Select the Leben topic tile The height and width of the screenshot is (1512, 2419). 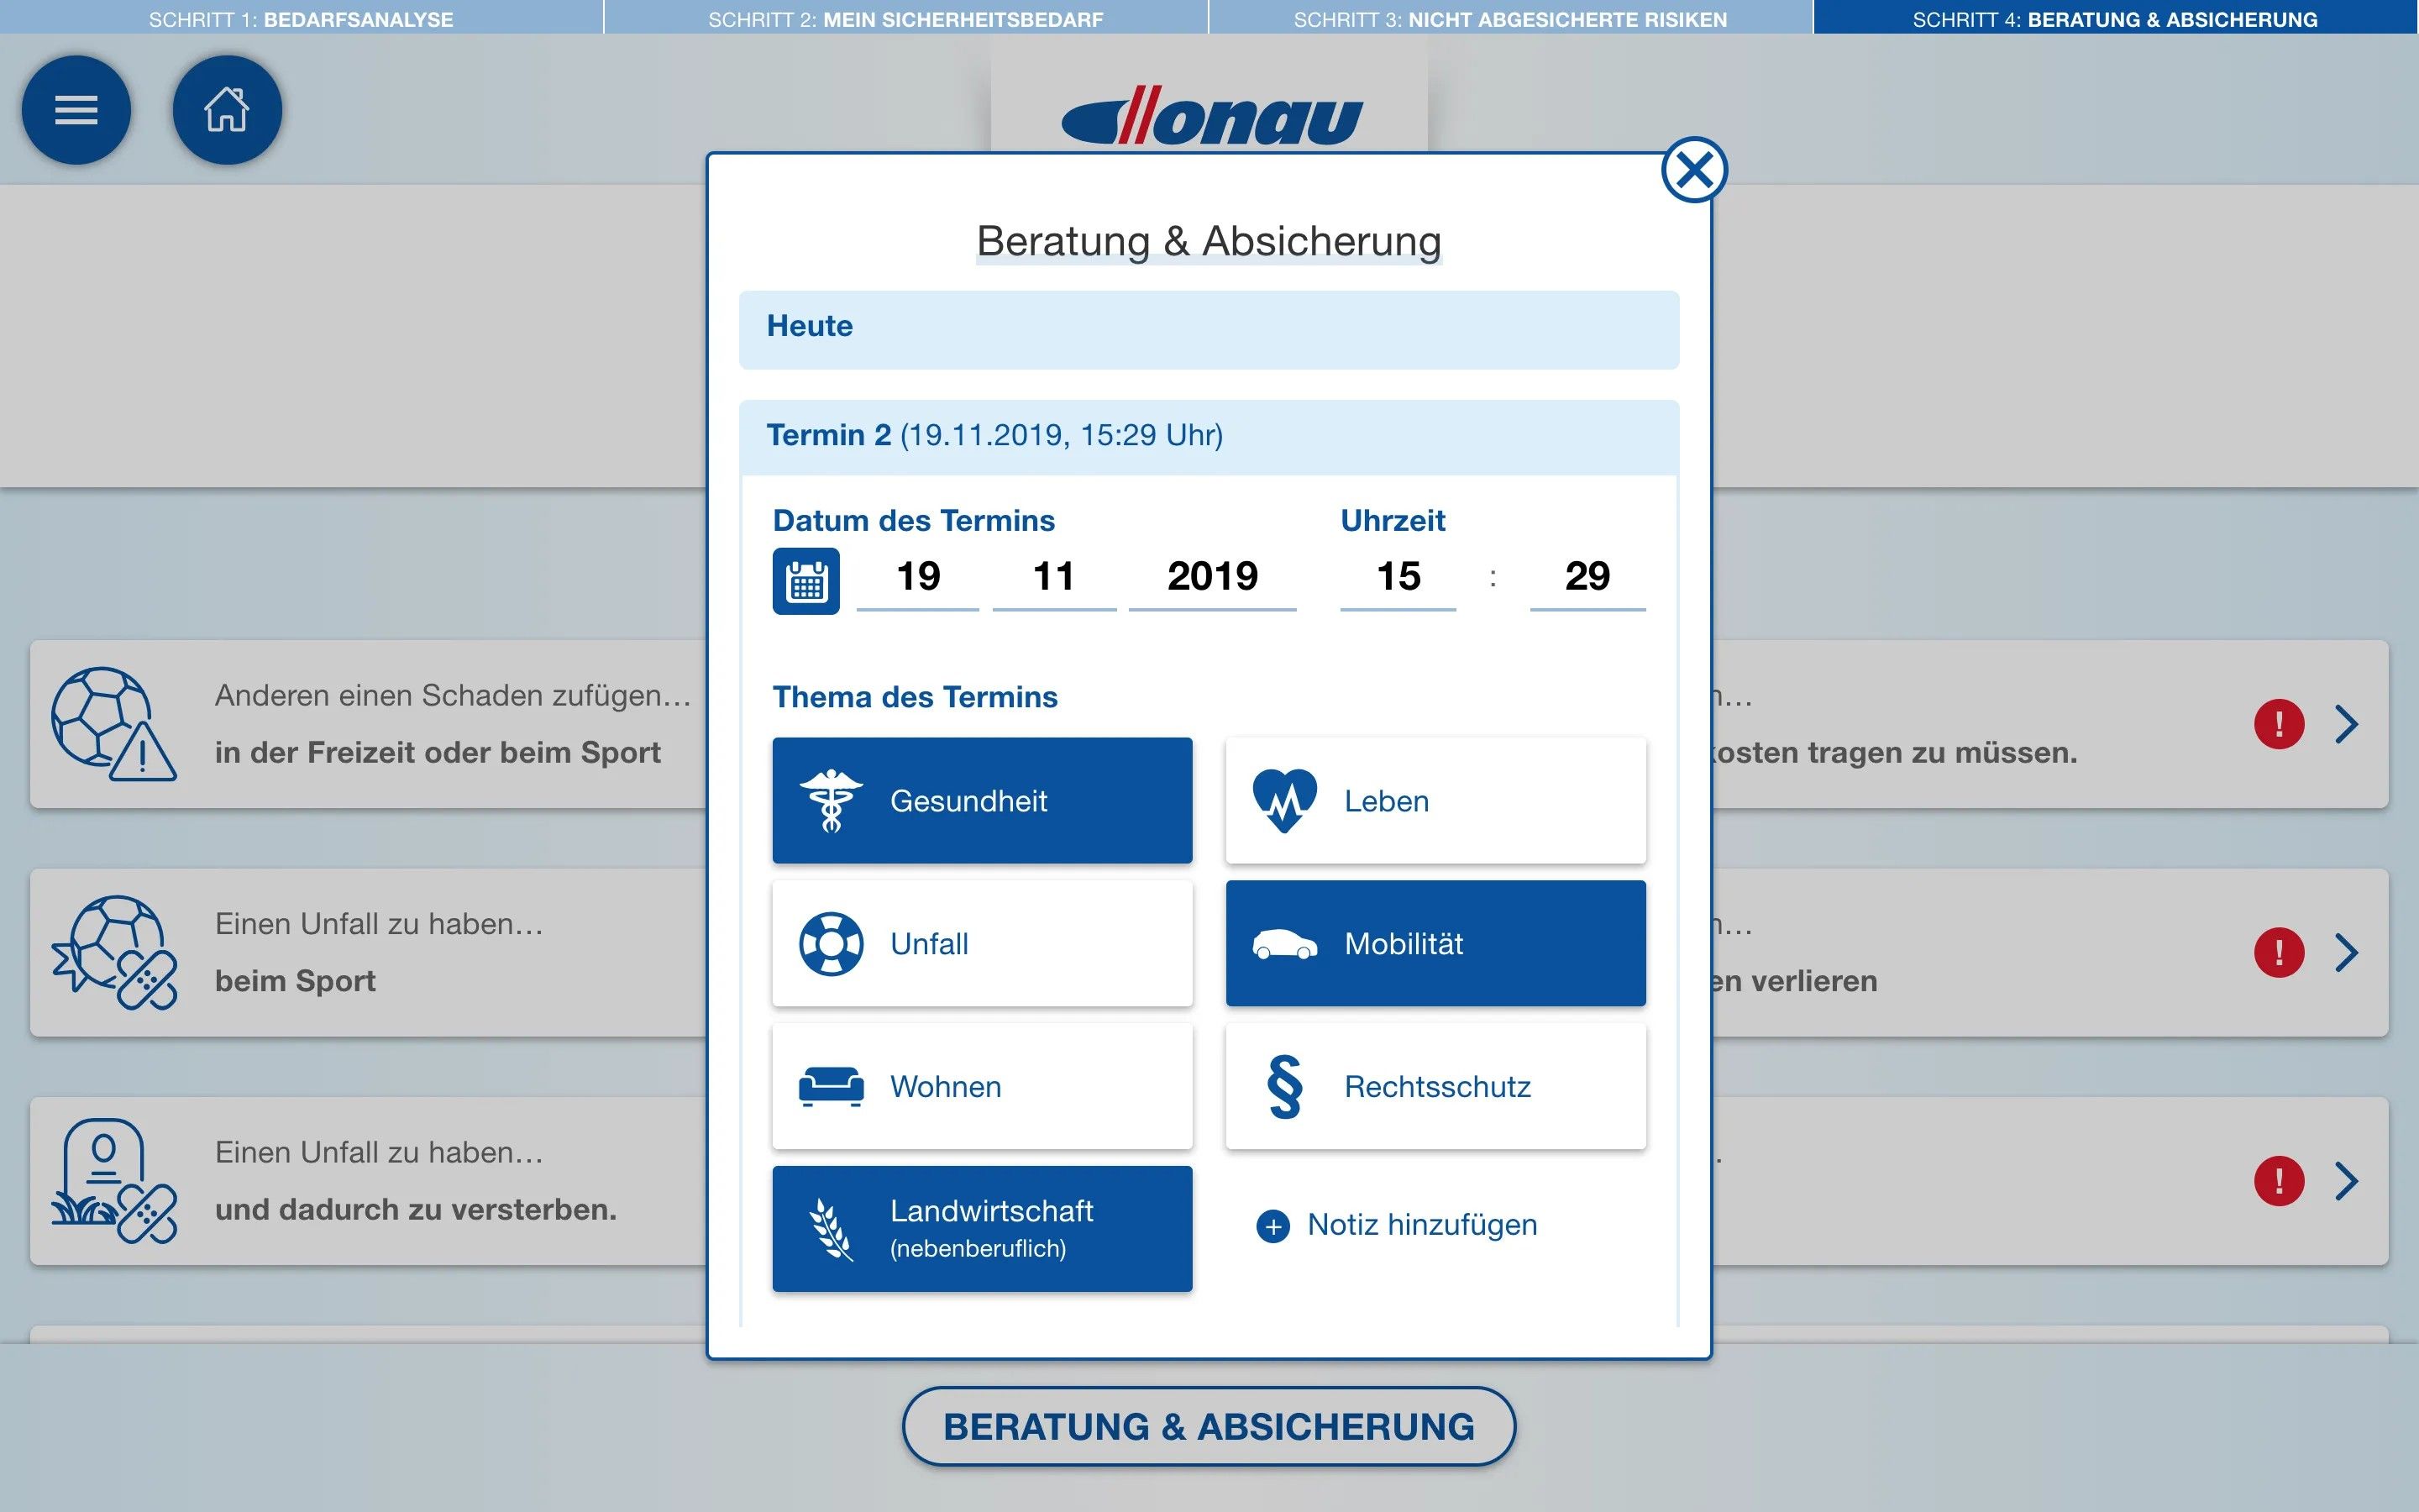pyautogui.click(x=1435, y=800)
